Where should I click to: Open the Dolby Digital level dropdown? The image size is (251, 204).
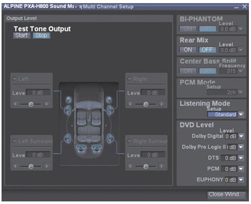coord(241,136)
